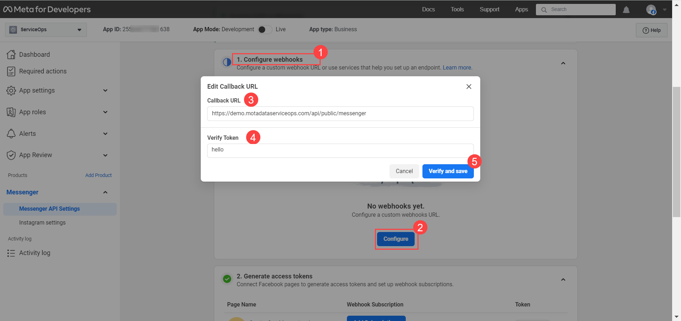Open Activity log via its list icon
This screenshot has width=681, height=321.
tap(11, 253)
